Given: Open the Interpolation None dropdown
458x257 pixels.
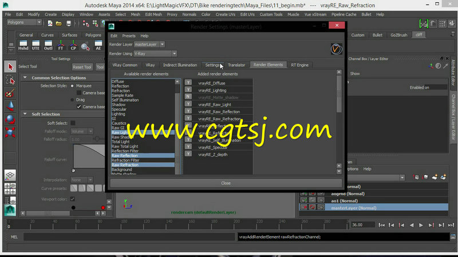Looking at the screenshot, I should point(81,180).
